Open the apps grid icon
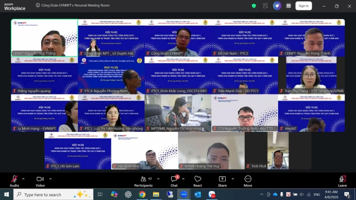The height and width of the screenshot is (200, 356). tap(289, 6)
